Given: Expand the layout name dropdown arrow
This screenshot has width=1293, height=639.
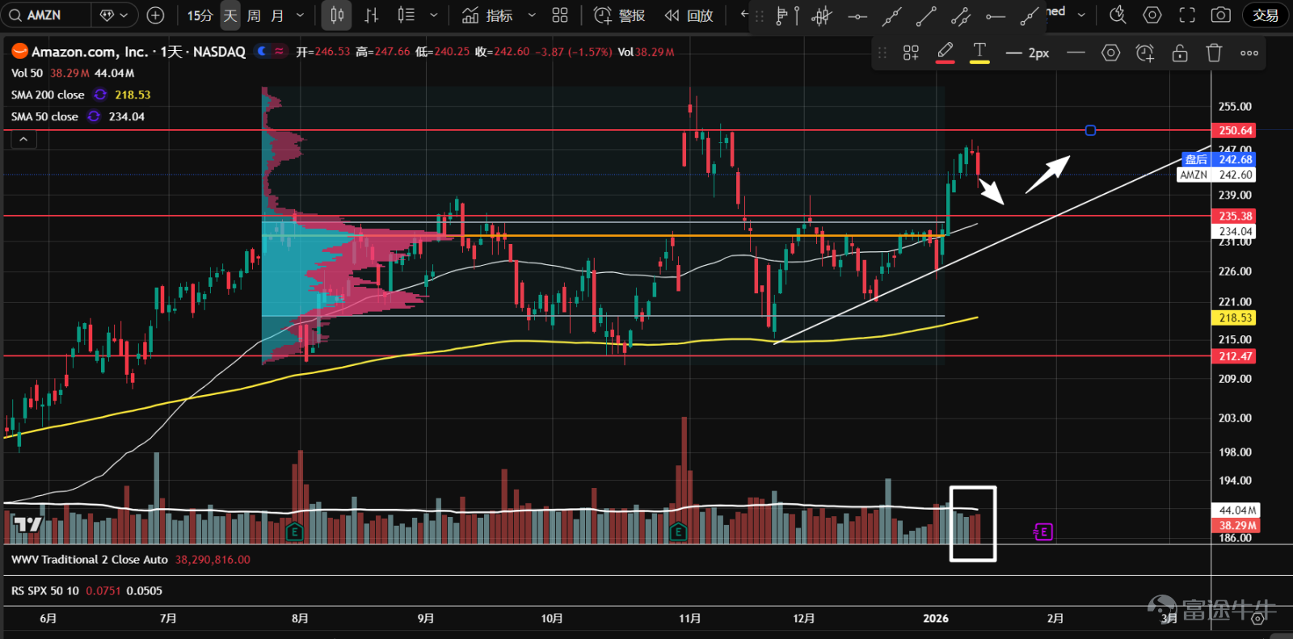Looking at the screenshot, I should point(1081,15).
